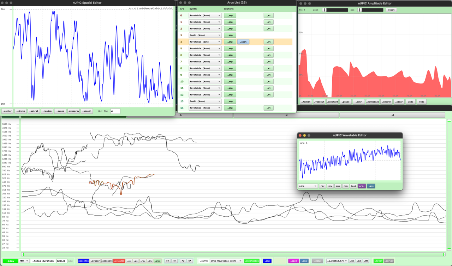Switch to the _c section tab
Screen dimensions: 452x266
point(286,115)
